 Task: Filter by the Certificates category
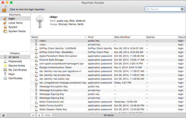coord(15,78)
